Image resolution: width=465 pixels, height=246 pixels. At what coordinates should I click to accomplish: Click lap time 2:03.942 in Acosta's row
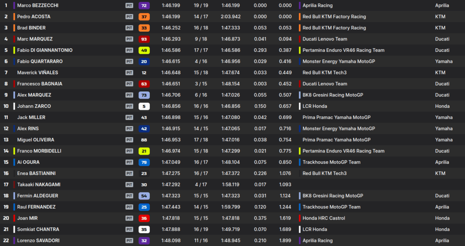(231, 17)
